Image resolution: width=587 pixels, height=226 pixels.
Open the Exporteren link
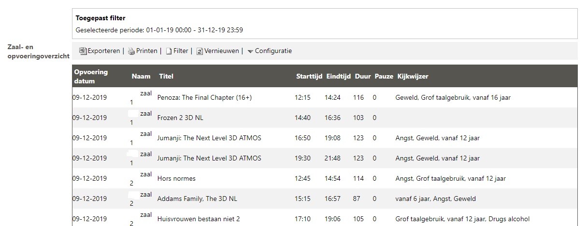click(103, 51)
